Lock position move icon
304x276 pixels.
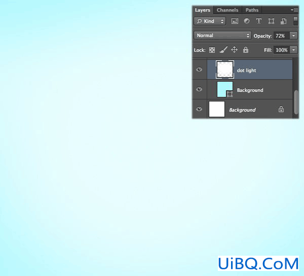(x=234, y=50)
